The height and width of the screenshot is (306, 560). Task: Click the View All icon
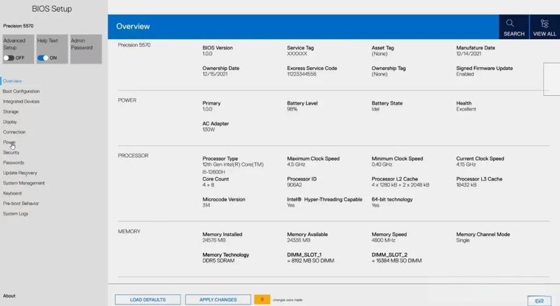(x=544, y=24)
